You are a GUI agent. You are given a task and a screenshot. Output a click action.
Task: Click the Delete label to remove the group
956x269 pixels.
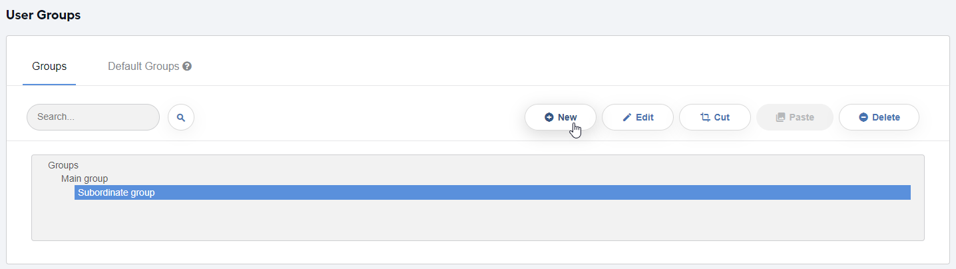point(886,117)
